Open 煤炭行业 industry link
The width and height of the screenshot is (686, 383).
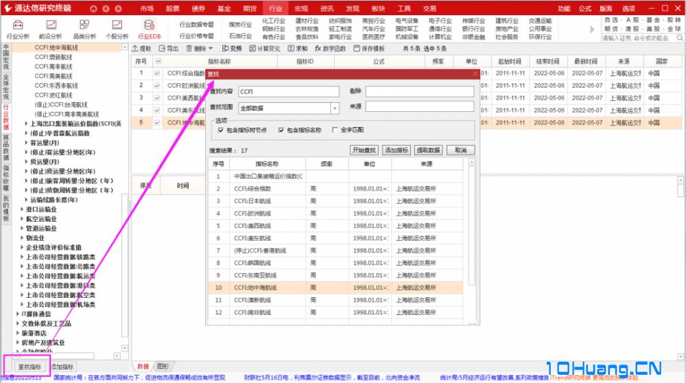tap(240, 25)
